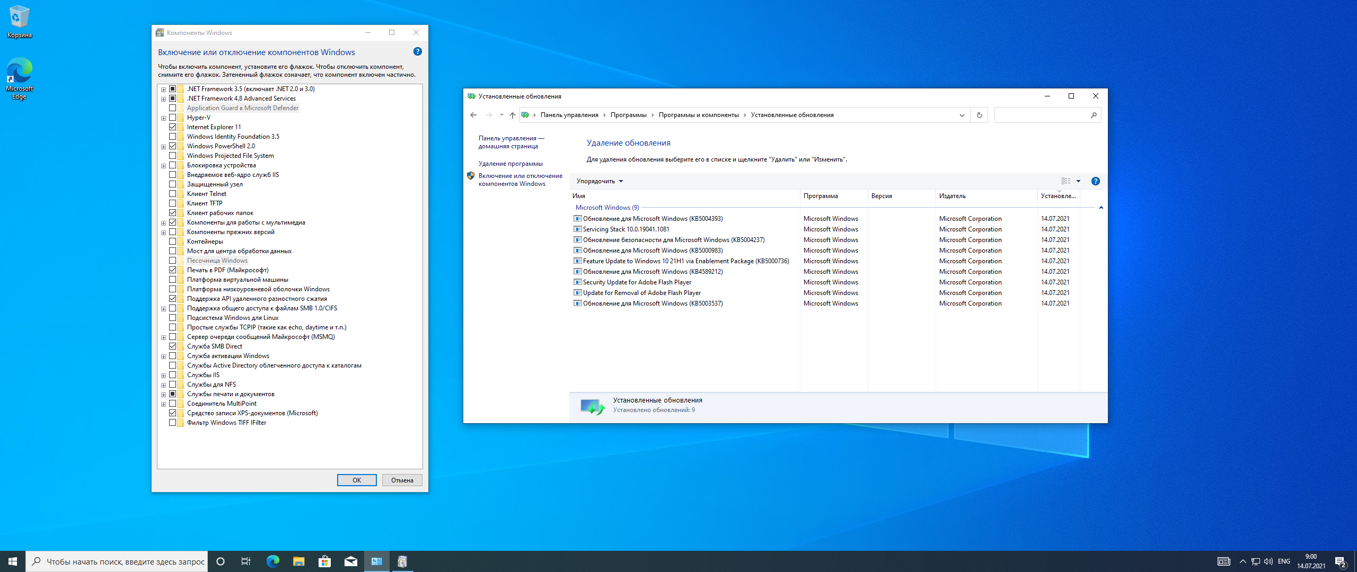This screenshot has width=1357, height=572.
Task: Enable Подсистема Windows для Linux checkbox
Action: click(x=172, y=318)
